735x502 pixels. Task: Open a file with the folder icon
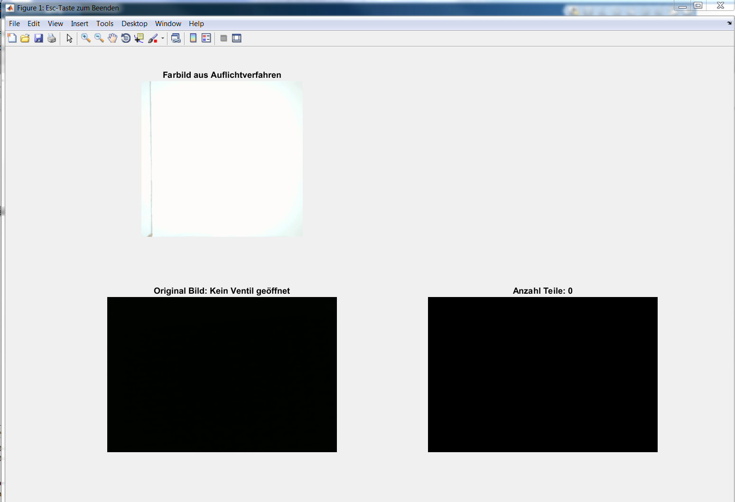click(x=25, y=38)
